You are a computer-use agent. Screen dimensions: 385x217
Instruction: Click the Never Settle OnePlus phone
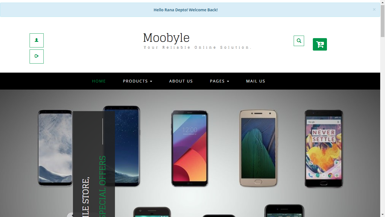[x=324, y=149]
